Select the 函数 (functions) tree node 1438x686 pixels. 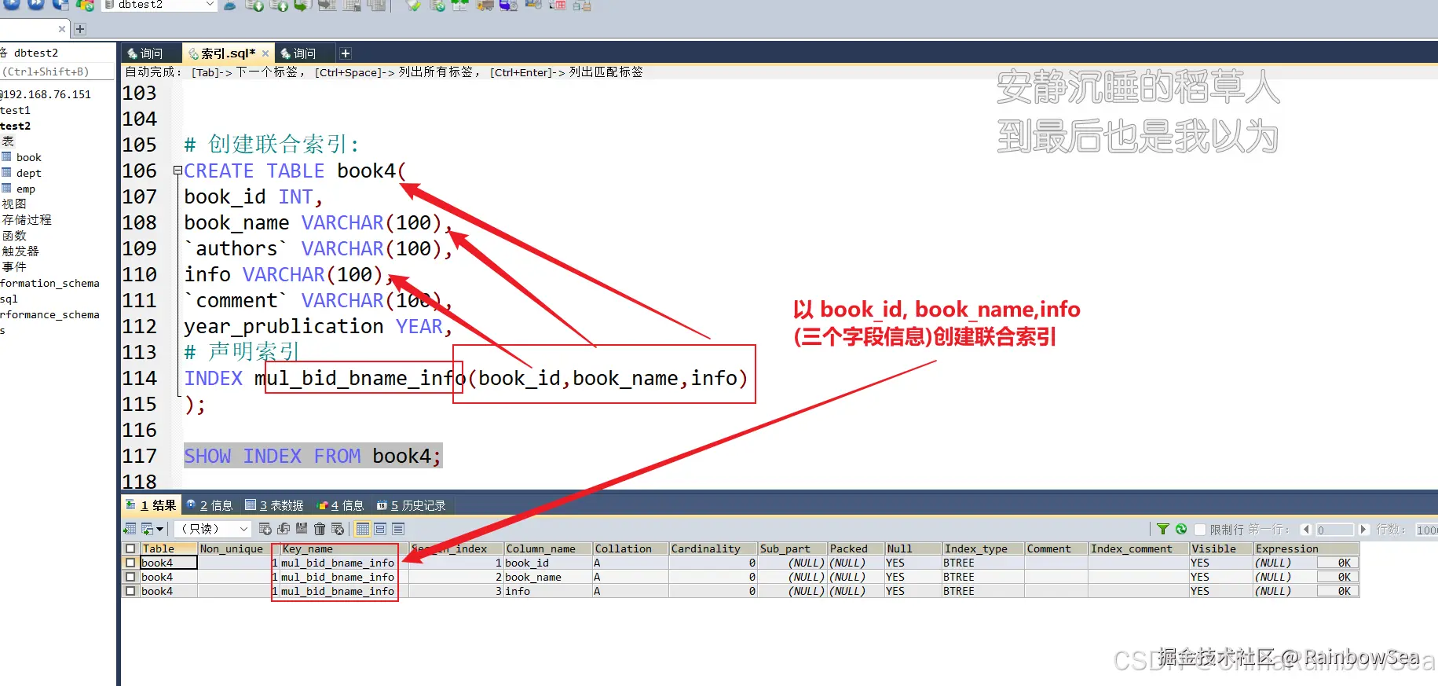click(x=14, y=236)
